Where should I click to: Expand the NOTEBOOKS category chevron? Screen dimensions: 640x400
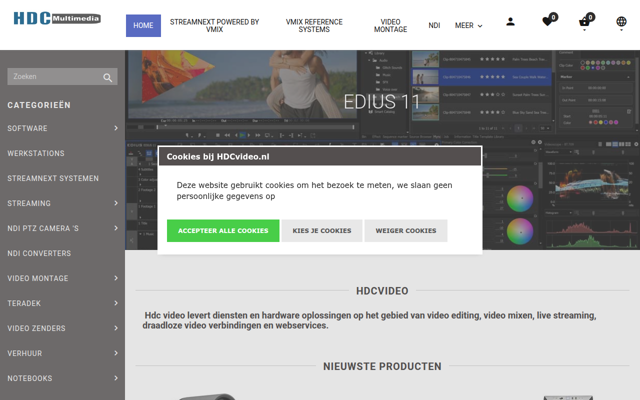point(116,378)
